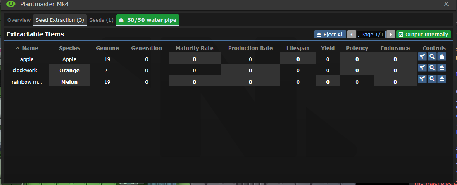Click the Eject All button
Viewport: 457px width, 185px height.
pyautogui.click(x=330, y=34)
